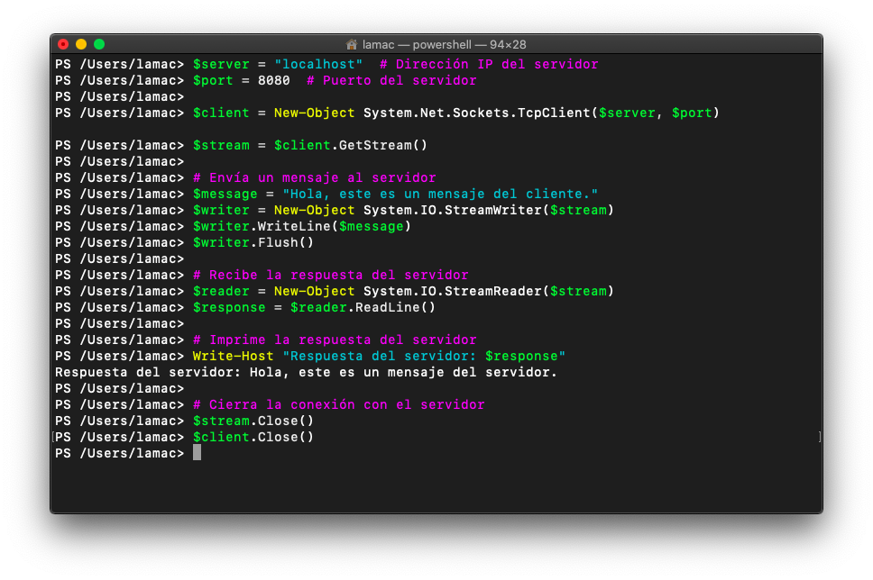Screen dimensions: 873x580
Task: Click $client.GetStream() on the $stream line
Action: click(351, 145)
